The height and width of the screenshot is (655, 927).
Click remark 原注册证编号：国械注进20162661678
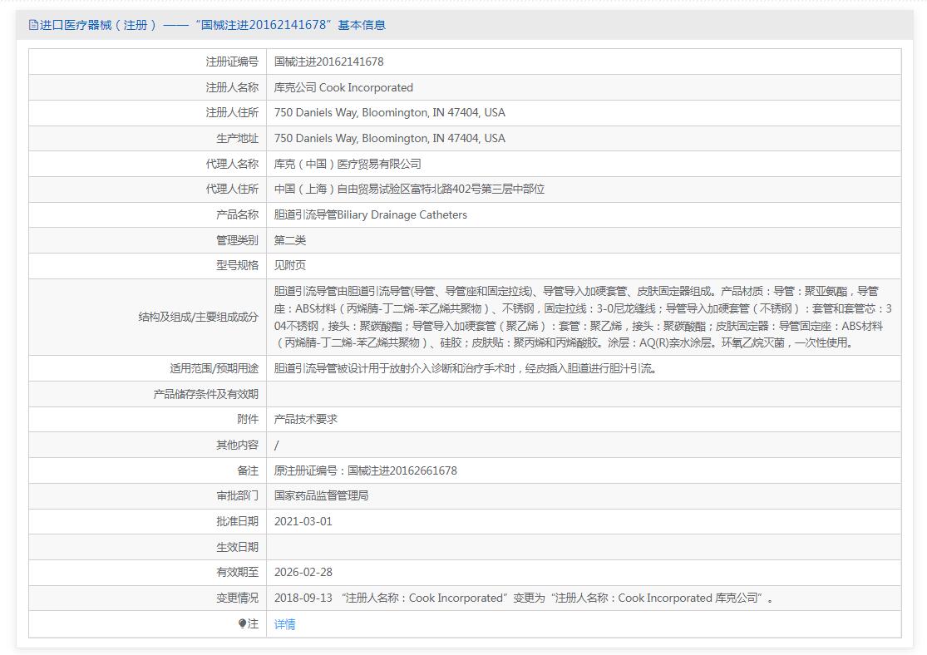coord(365,470)
